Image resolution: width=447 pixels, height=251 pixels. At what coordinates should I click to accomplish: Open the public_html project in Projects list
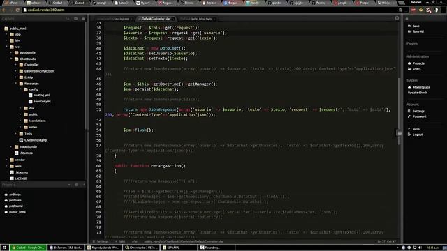17,212
